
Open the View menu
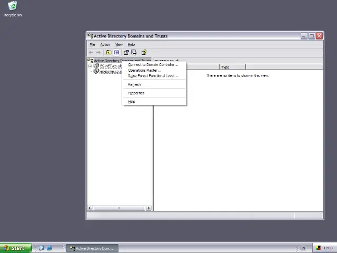(119, 44)
